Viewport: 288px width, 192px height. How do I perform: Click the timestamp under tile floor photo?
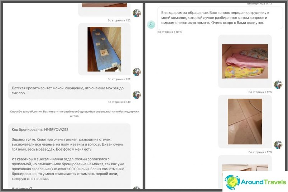(260, 152)
